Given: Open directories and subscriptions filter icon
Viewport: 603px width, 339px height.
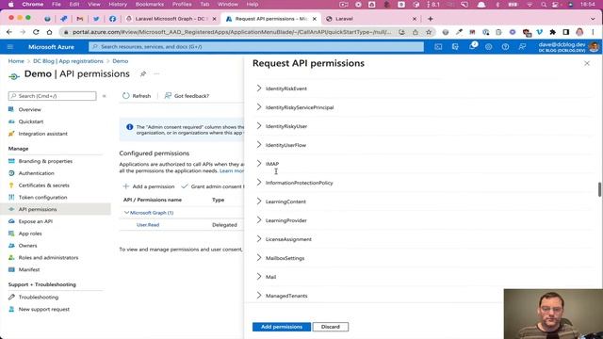Looking at the screenshot, I should pyautogui.click(x=455, y=47).
